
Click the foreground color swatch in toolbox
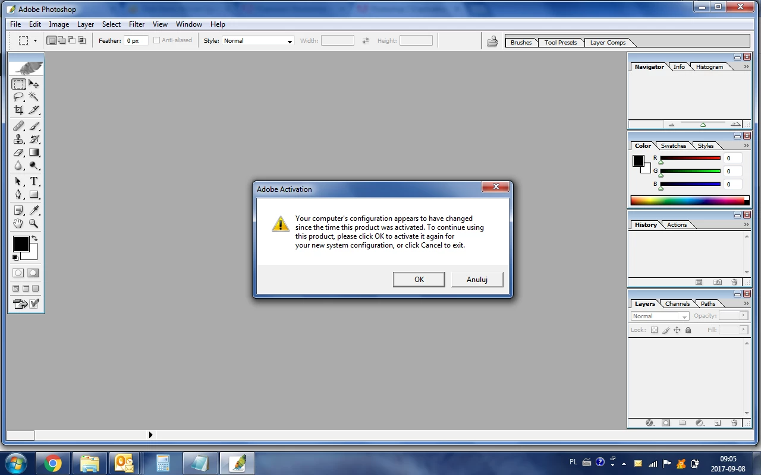[21, 243]
